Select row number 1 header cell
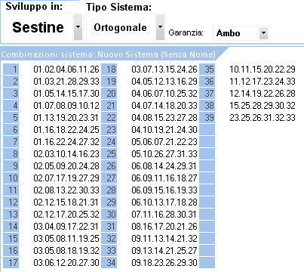 tap(11, 69)
